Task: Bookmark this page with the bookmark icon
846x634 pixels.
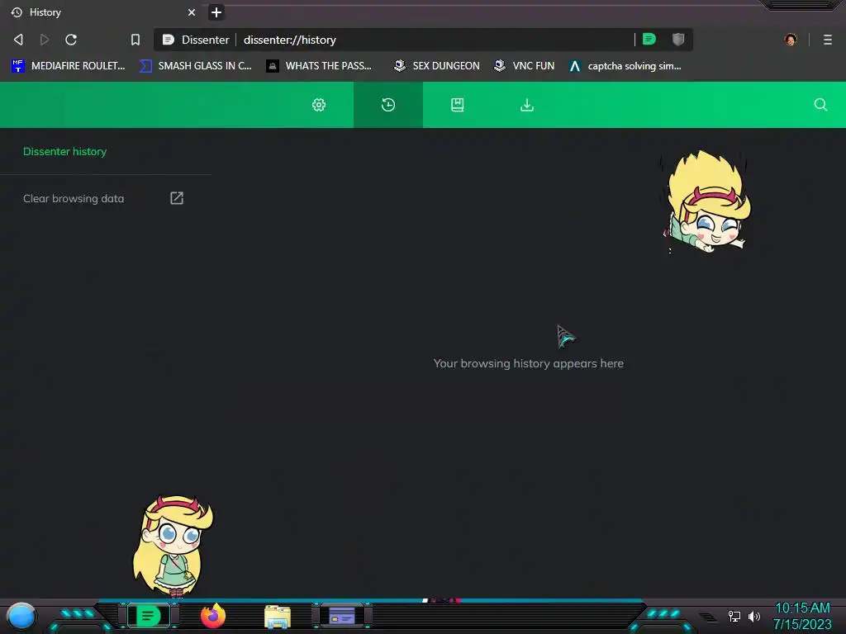Action: coord(135,40)
